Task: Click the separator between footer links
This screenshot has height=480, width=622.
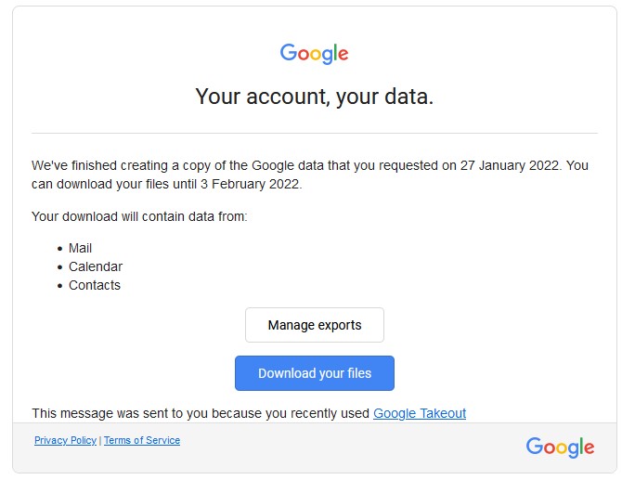Action: coord(100,440)
